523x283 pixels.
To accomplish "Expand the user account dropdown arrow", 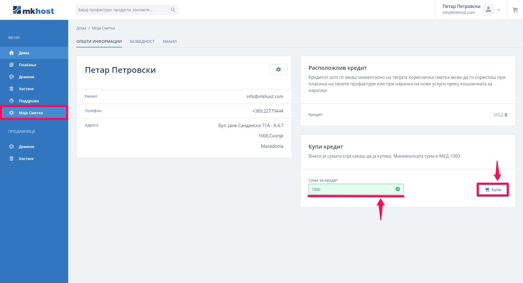I will 499,10.
